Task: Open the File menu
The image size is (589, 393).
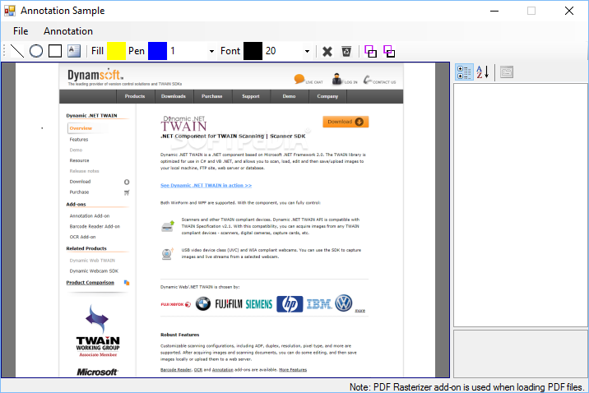Action: click(21, 31)
